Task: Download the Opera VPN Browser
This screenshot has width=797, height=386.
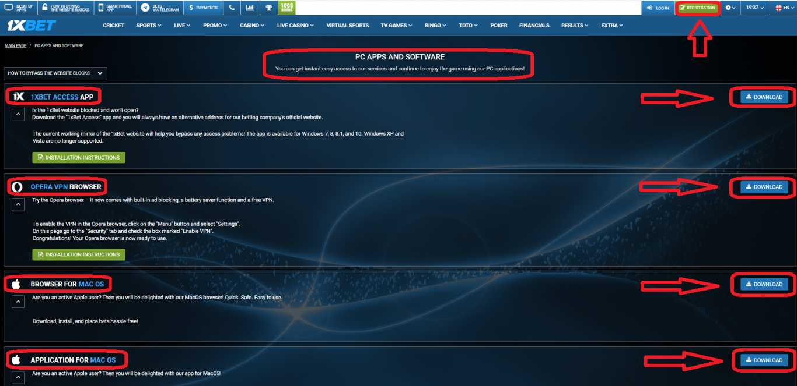Action: pos(764,187)
